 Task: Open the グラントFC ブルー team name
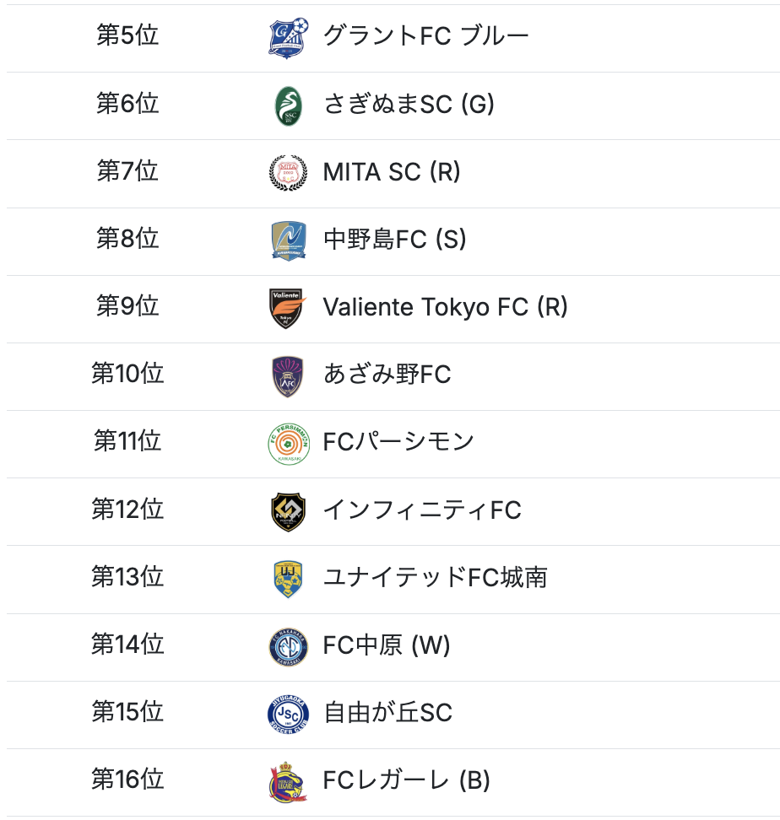425,36
